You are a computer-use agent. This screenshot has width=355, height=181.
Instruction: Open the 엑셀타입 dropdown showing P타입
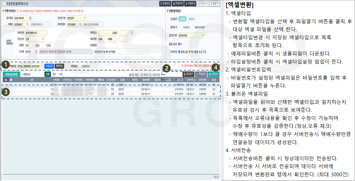click(x=30, y=66)
